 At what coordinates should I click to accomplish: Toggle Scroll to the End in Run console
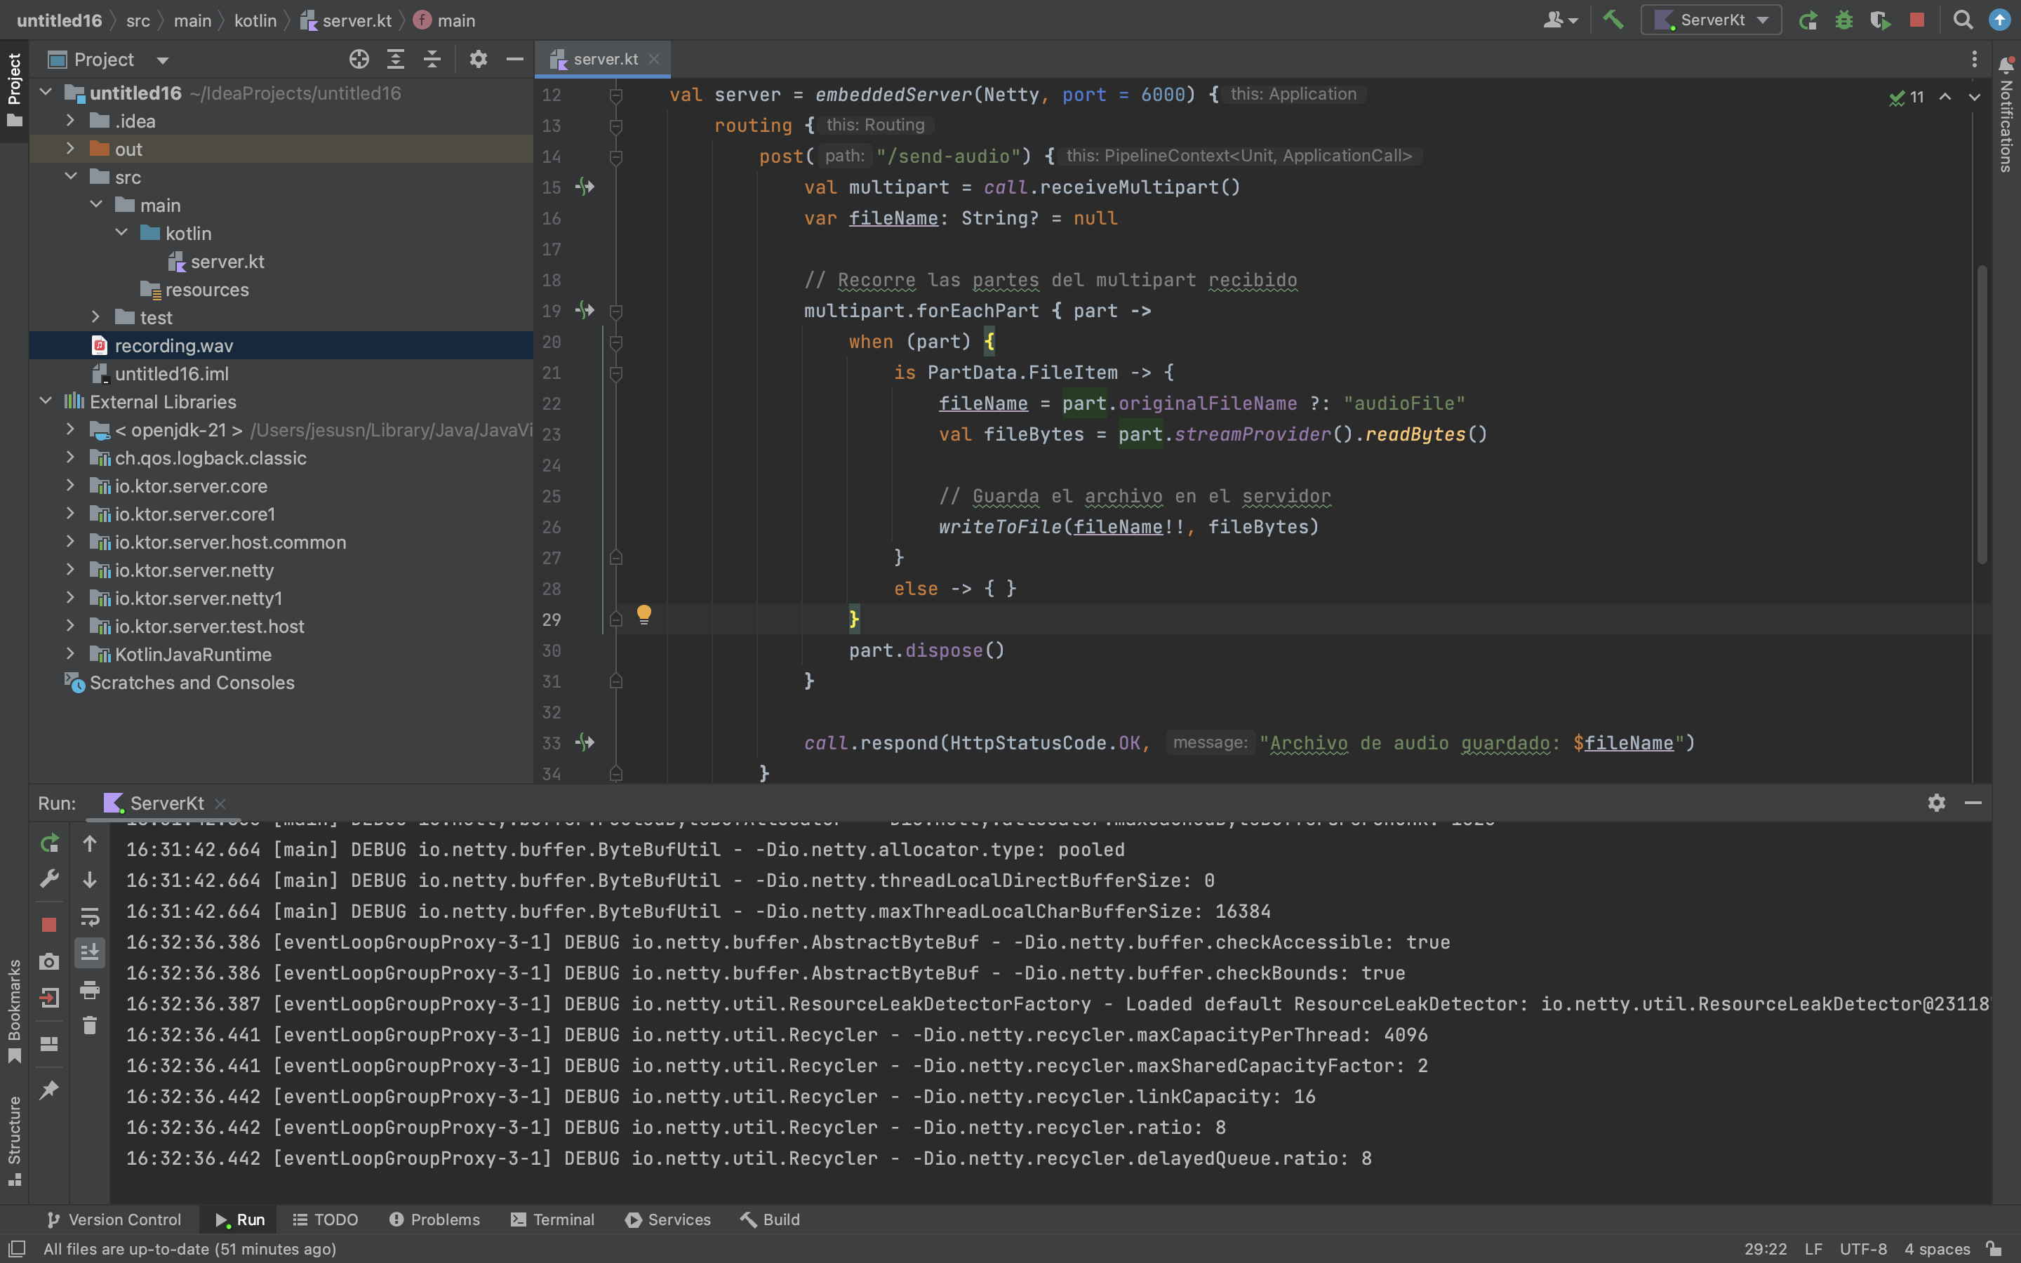(91, 952)
